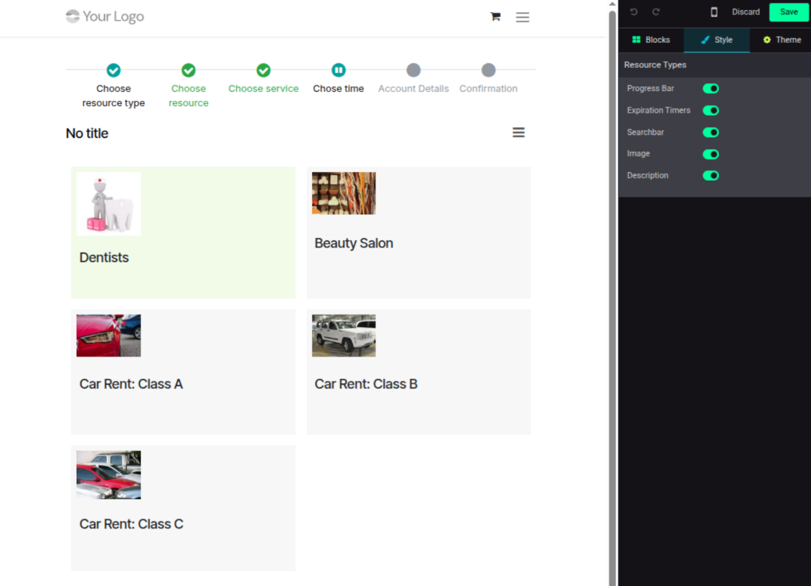Switch to the Blocks tab
811x586 pixels.
point(651,40)
